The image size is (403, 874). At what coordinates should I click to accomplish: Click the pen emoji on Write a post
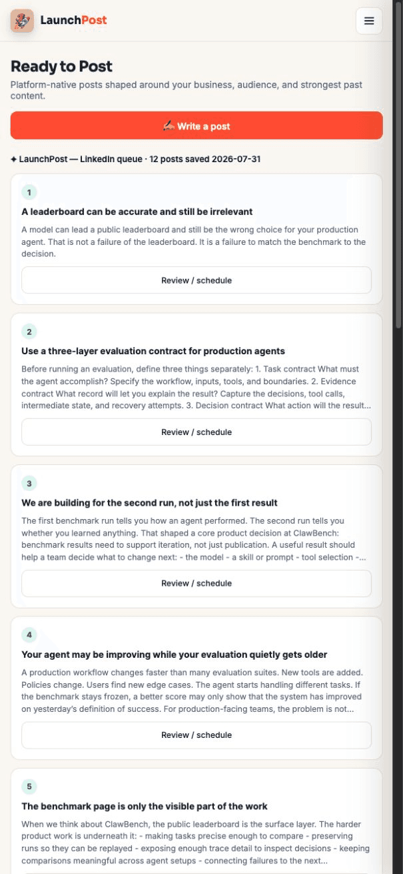169,125
